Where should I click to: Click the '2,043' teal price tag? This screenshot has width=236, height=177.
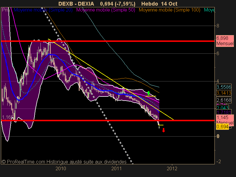click(x=222, y=107)
